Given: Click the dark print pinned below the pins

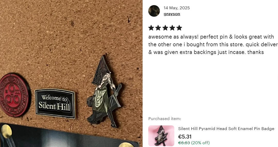Looking at the screenshot, I should click(69, 135).
